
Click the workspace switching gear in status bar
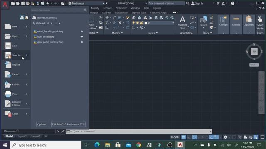225,137
